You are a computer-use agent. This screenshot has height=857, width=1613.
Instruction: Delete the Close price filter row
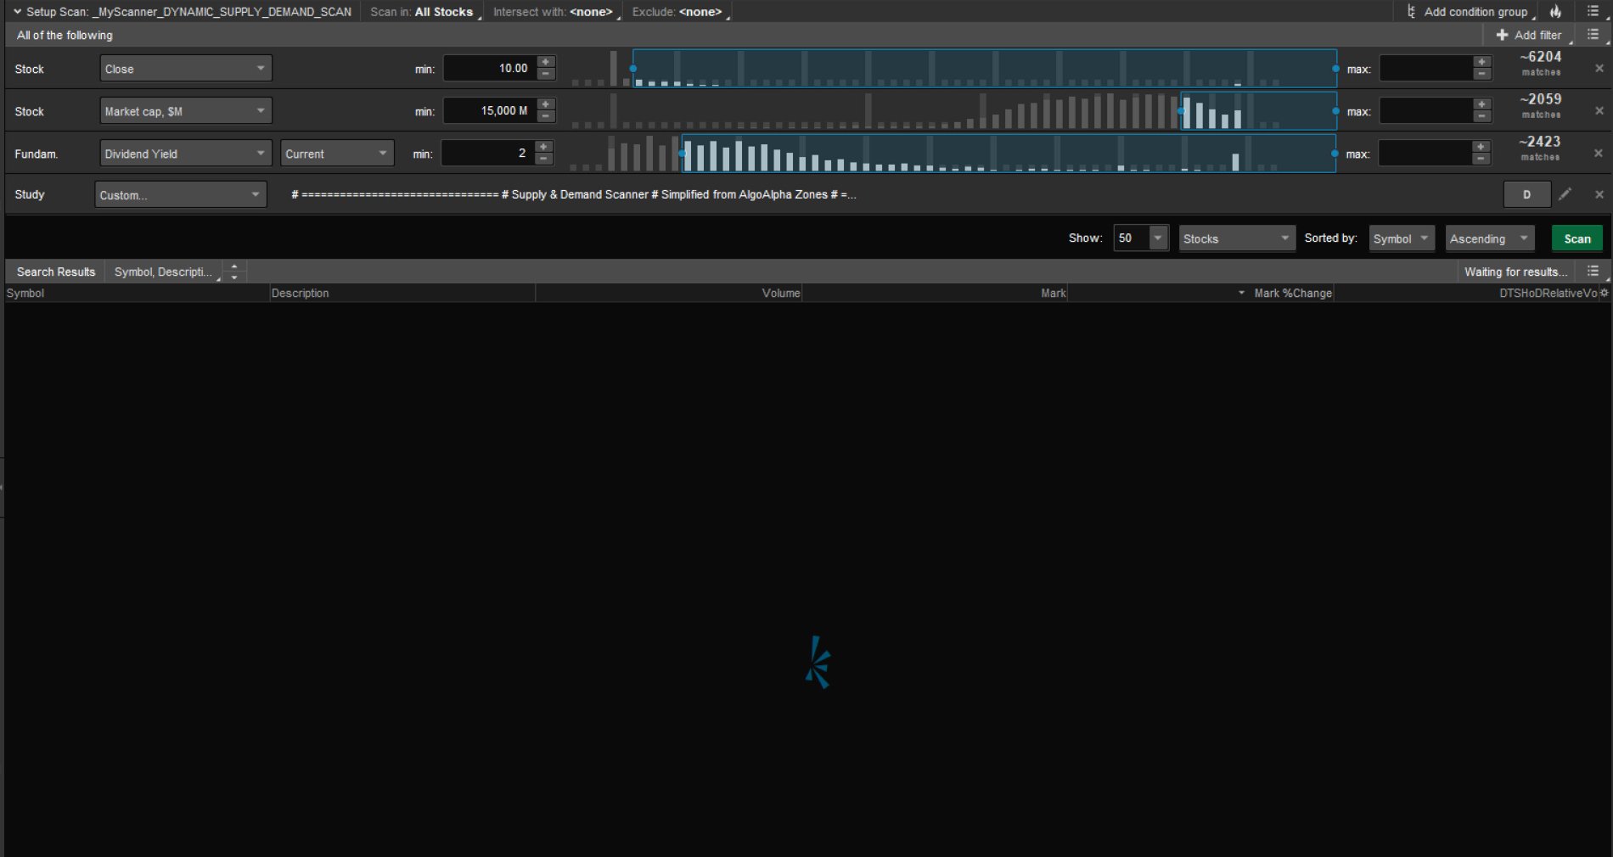point(1599,69)
